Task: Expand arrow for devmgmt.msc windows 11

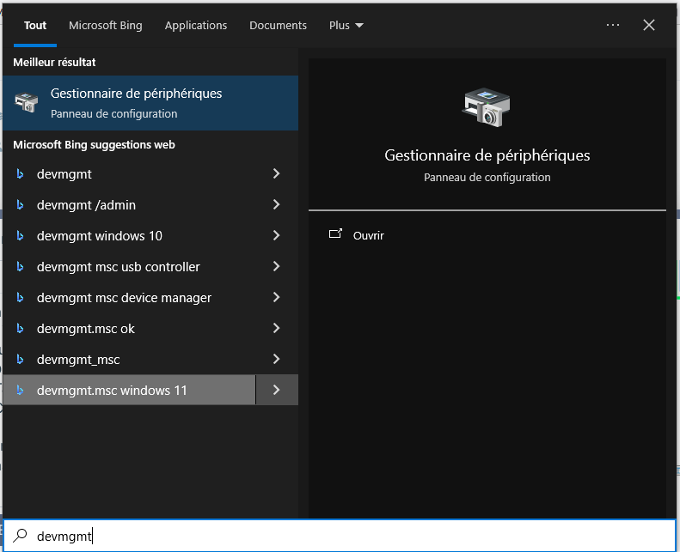Action: tap(276, 391)
